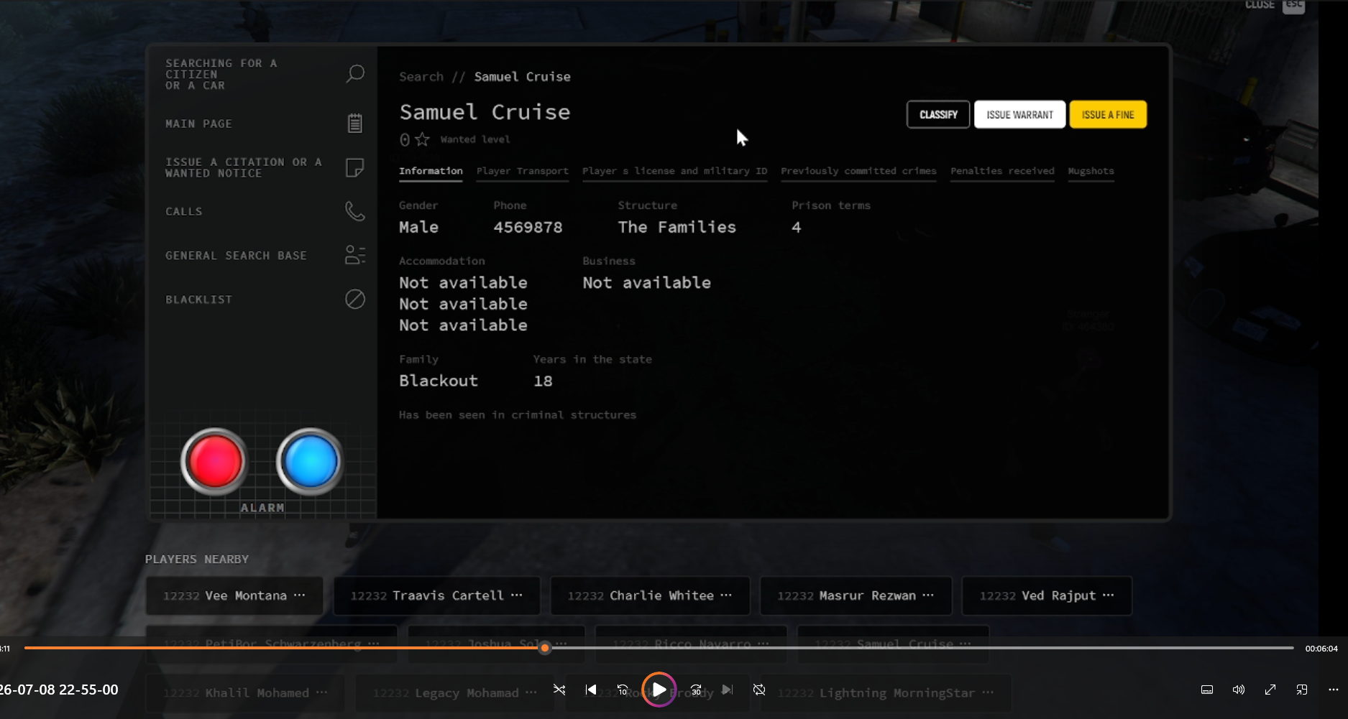Click the wanted level star icon

pyautogui.click(x=422, y=139)
